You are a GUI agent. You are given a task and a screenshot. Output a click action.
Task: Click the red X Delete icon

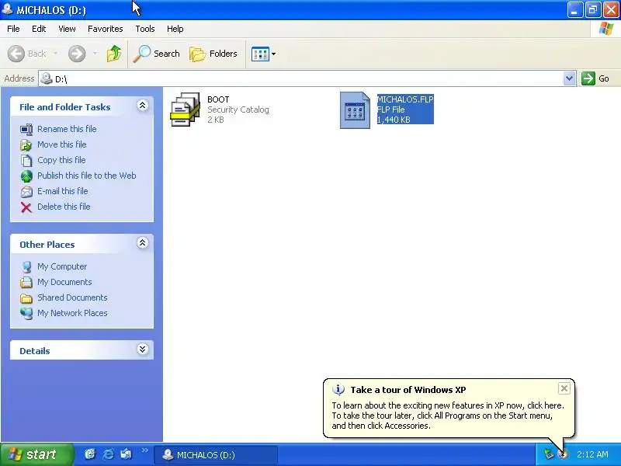26,207
